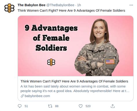The width and height of the screenshot is (137, 111).
Task: Open the share tweet upload icon
Action: (112, 106)
